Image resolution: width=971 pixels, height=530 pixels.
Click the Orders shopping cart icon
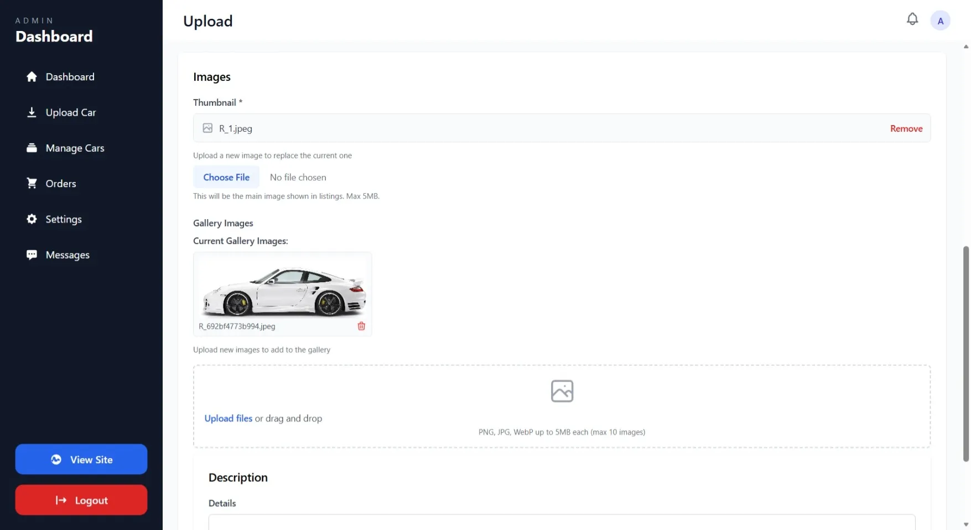pyautogui.click(x=32, y=183)
